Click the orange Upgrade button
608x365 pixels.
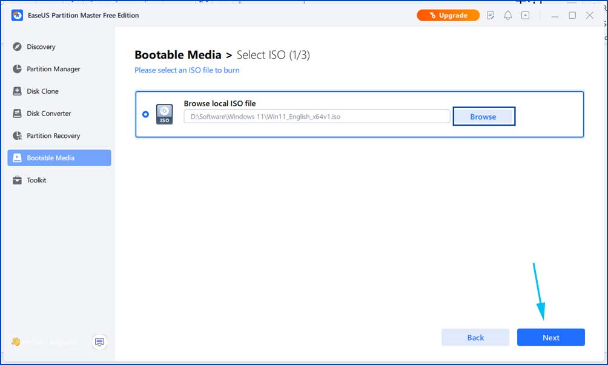448,16
